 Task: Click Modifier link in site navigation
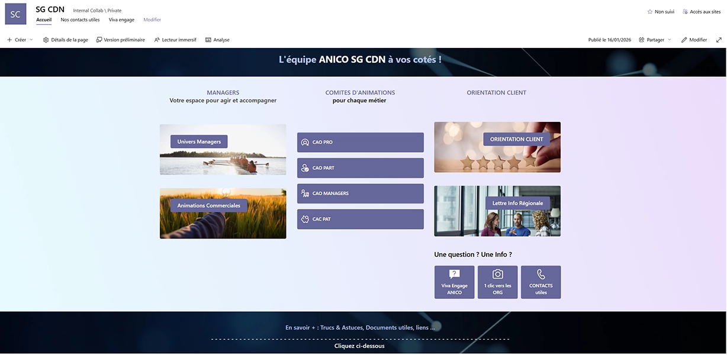point(152,20)
